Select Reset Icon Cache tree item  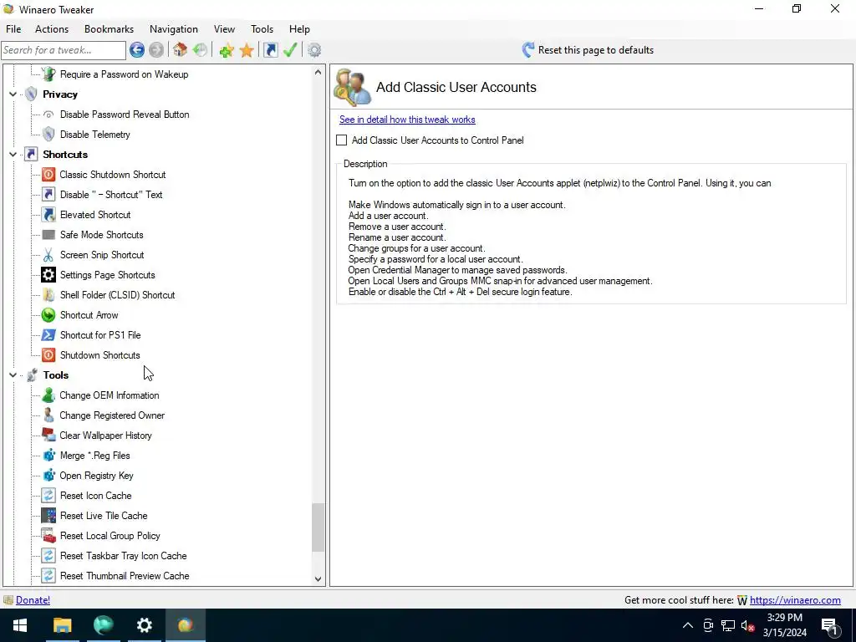coord(95,496)
